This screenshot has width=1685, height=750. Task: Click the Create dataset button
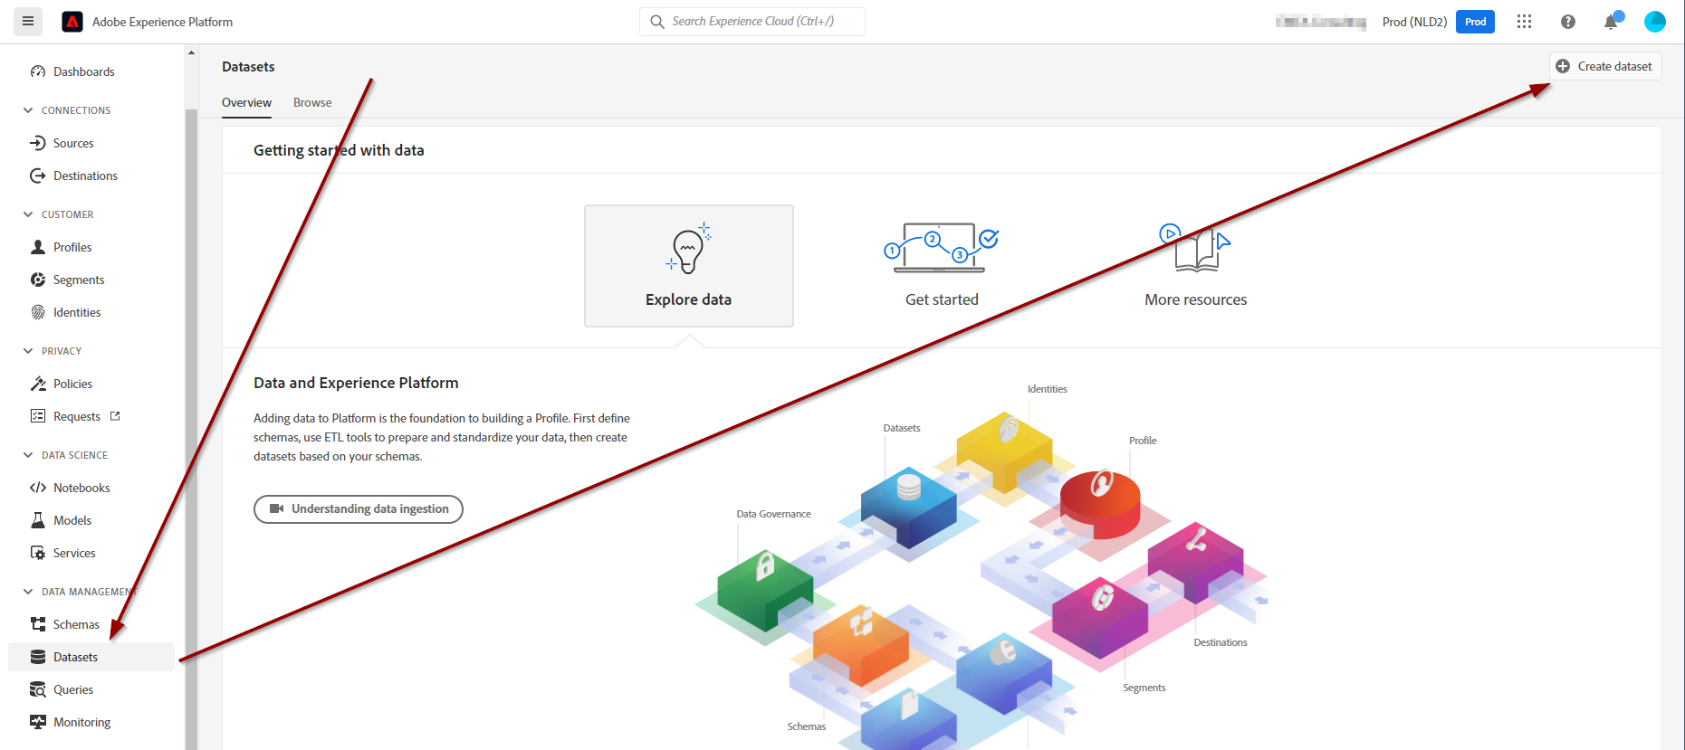tap(1604, 66)
